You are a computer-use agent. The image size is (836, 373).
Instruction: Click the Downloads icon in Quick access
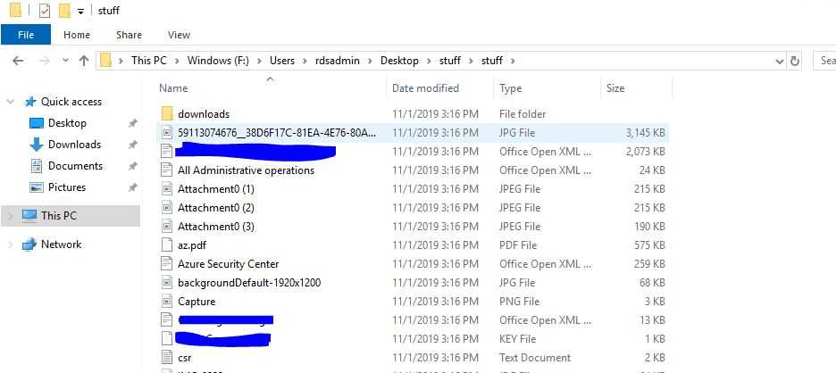37,145
